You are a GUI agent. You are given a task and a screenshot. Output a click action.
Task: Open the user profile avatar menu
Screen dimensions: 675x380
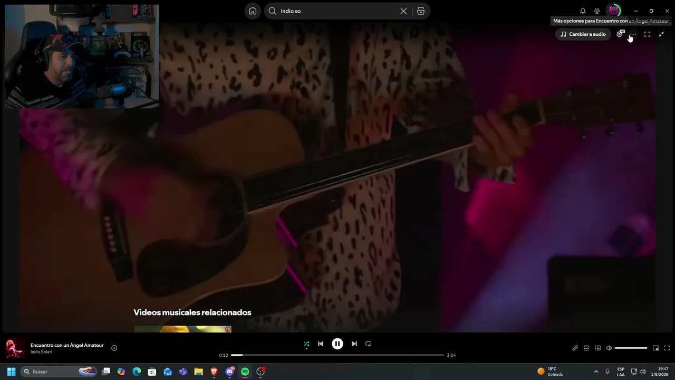pyautogui.click(x=614, y=11)
